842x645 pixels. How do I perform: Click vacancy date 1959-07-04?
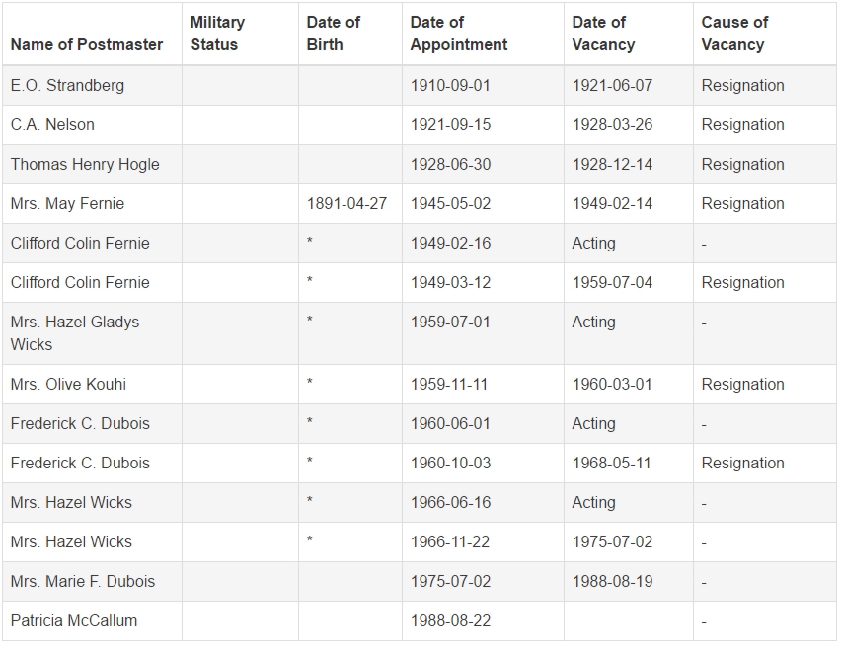click(x=612, y=282)
